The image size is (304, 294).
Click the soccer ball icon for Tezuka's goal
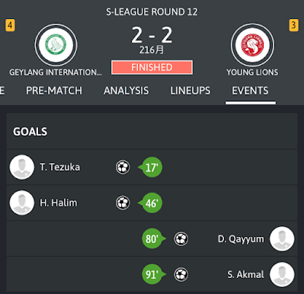point(123,168)
